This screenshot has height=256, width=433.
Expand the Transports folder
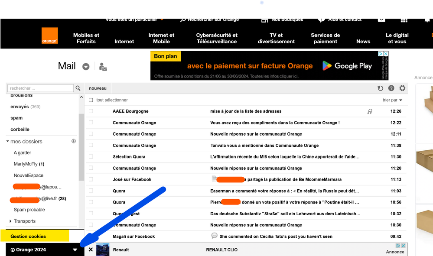point(10,221)
